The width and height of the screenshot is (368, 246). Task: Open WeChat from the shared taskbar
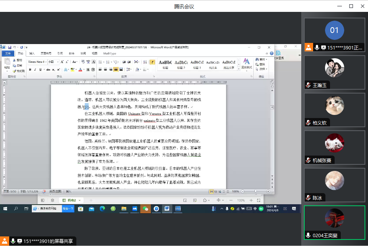145,209
